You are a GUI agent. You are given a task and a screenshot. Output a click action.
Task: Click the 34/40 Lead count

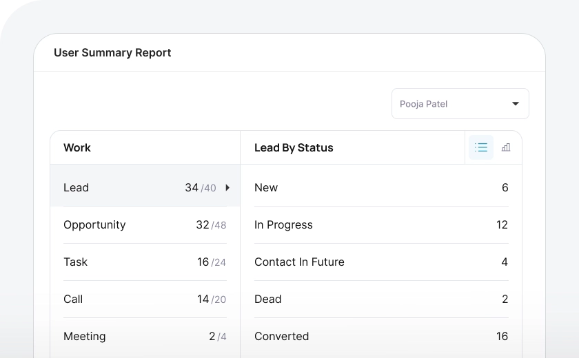click(x=200, y=187)
